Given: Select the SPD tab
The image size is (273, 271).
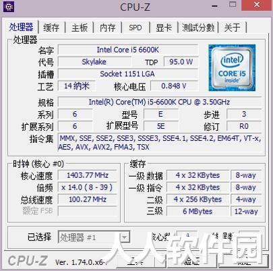Looking at the screenshot, I should (135, 28).
